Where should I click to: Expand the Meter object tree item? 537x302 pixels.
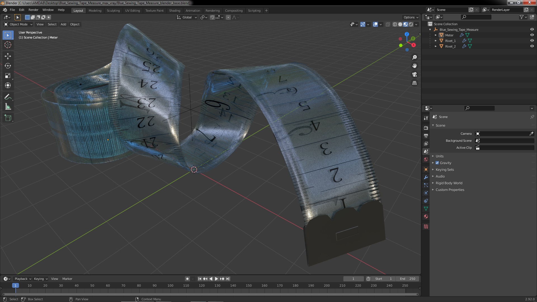436,35
